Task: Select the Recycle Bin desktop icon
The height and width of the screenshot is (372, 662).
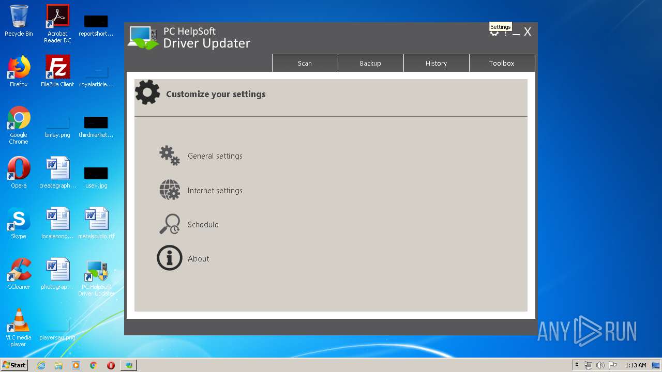Action: coord(19,21)
